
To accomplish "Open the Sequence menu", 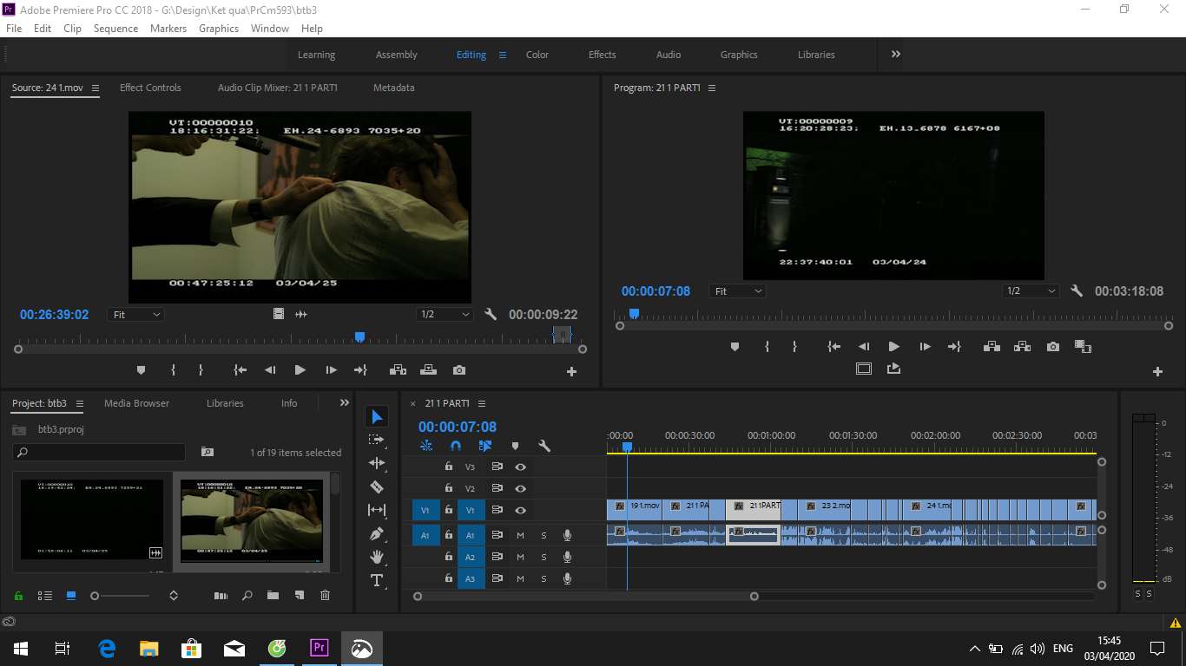I will point(115,28).
